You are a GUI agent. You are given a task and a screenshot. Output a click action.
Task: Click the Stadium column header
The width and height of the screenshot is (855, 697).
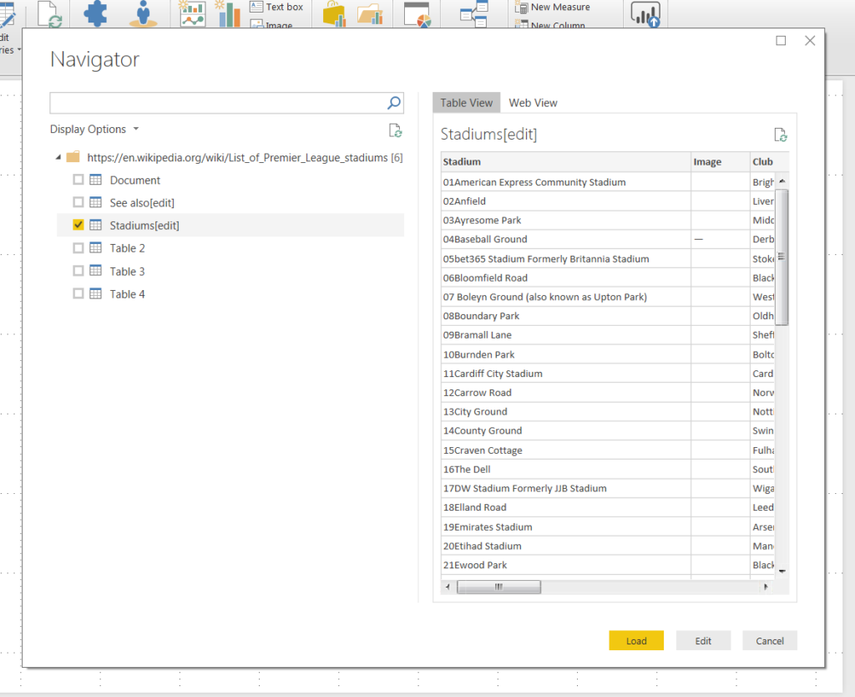pos(566,161)
